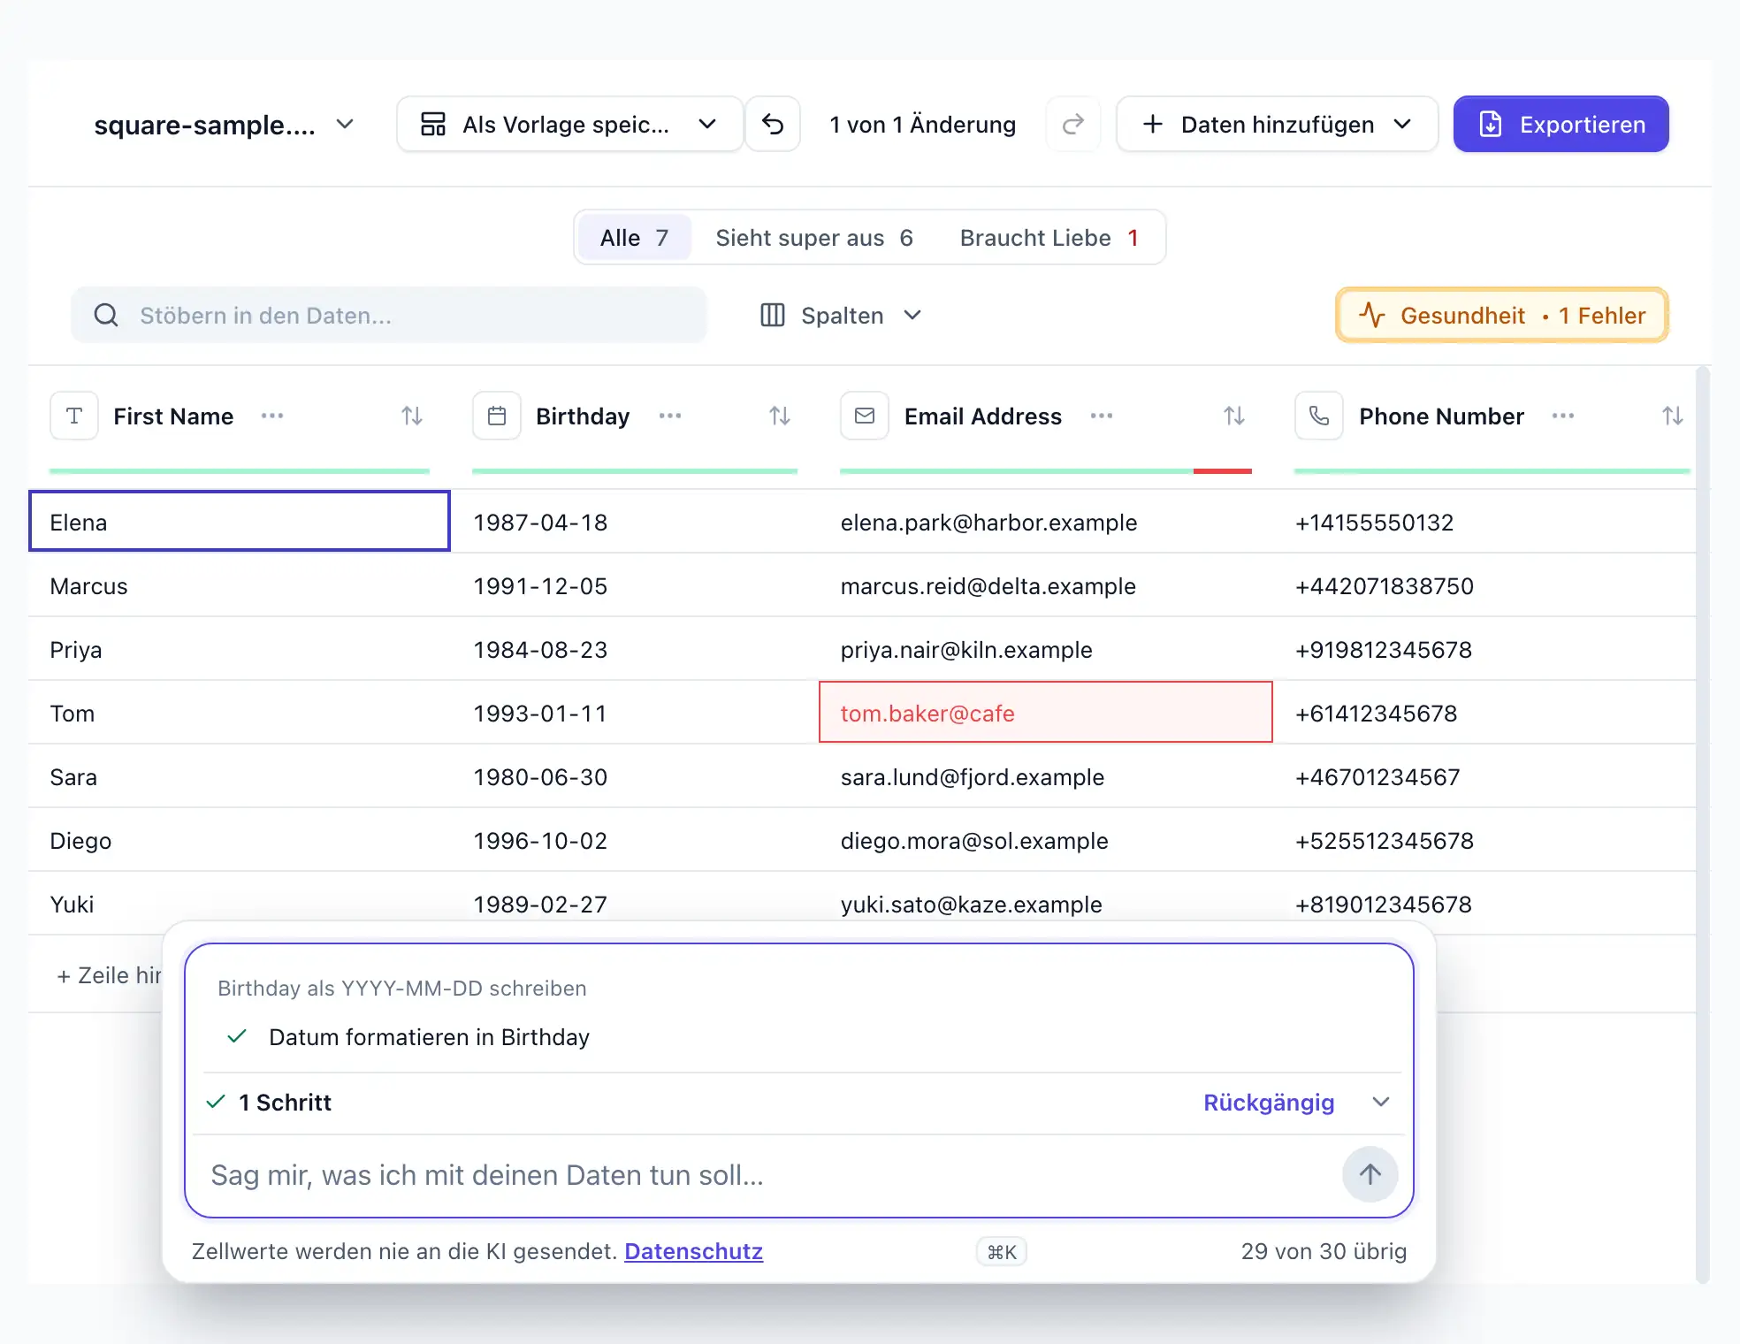Image resolution: width=1740 pixels, height=1344 pixels.
Task: Open the Birthday column options (three dots)
Action: pyautogui.click(x=670, y=416)
